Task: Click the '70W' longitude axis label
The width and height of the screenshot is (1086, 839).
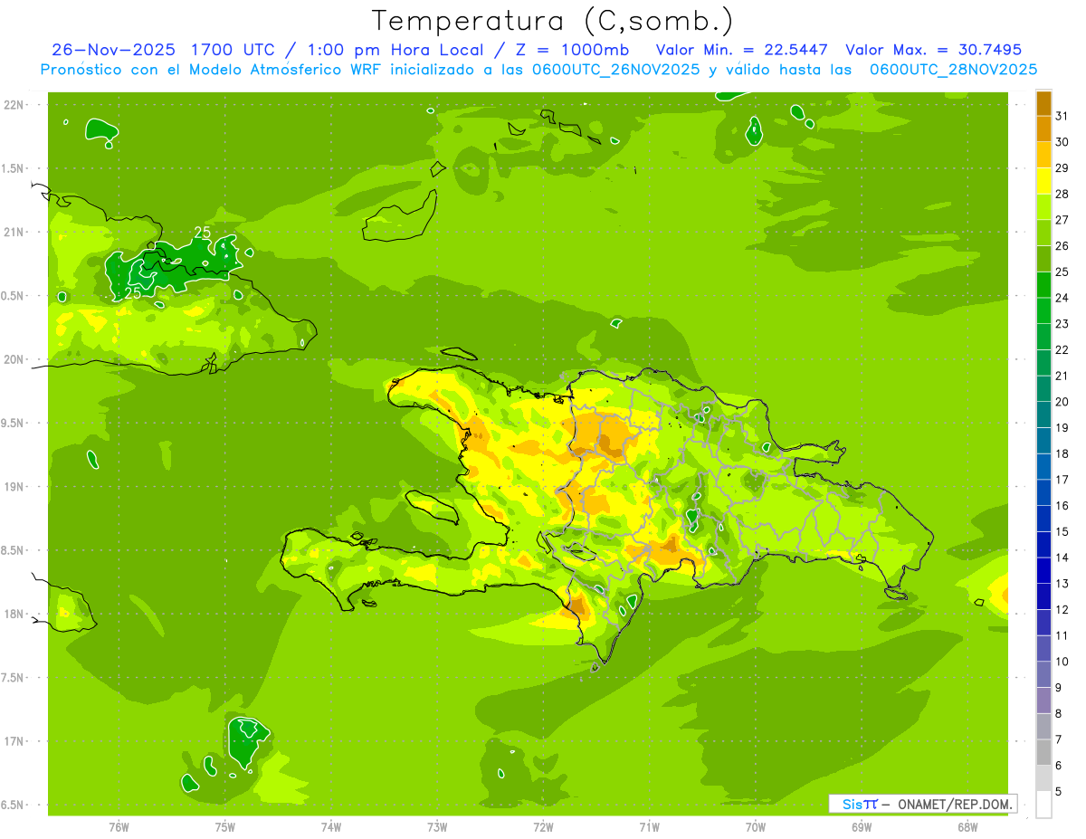Action: click(x=756, y=827)
